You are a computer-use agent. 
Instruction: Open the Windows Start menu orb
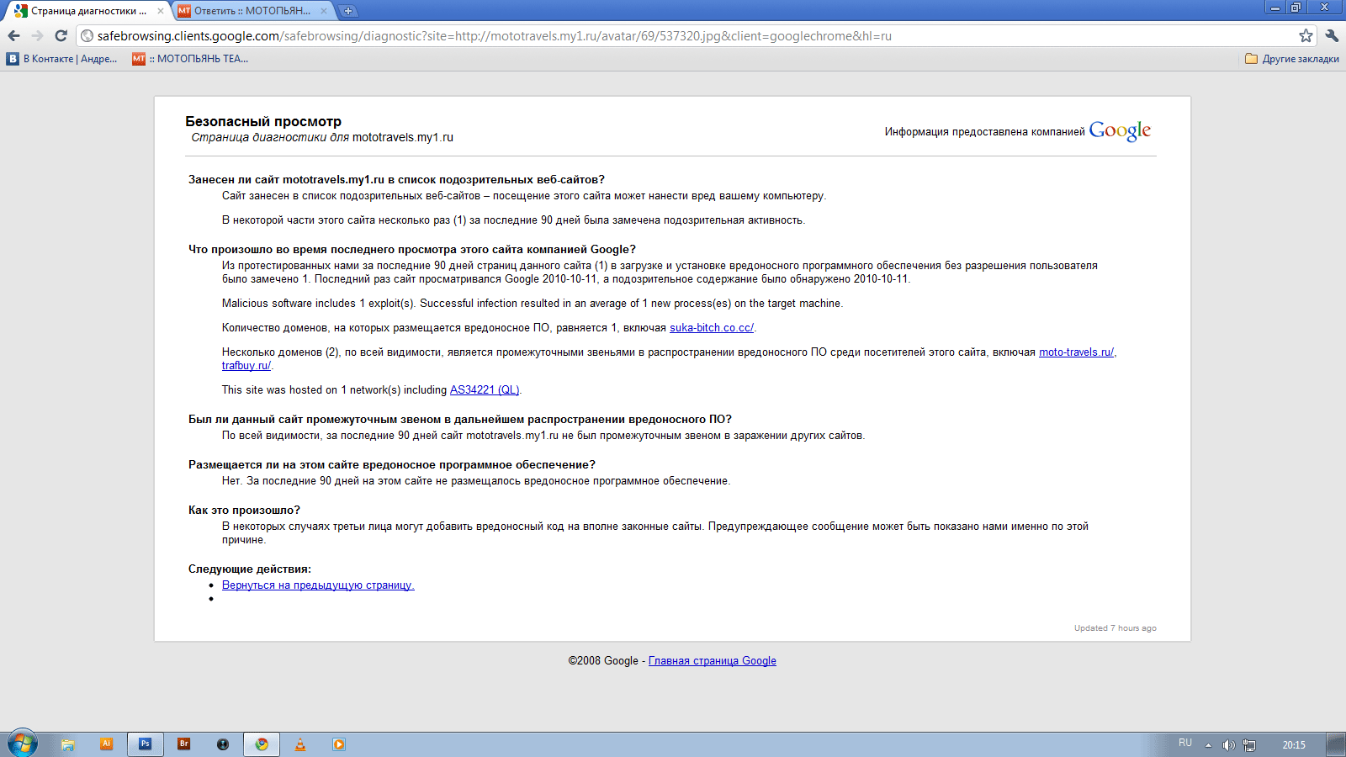pos(23,744)
